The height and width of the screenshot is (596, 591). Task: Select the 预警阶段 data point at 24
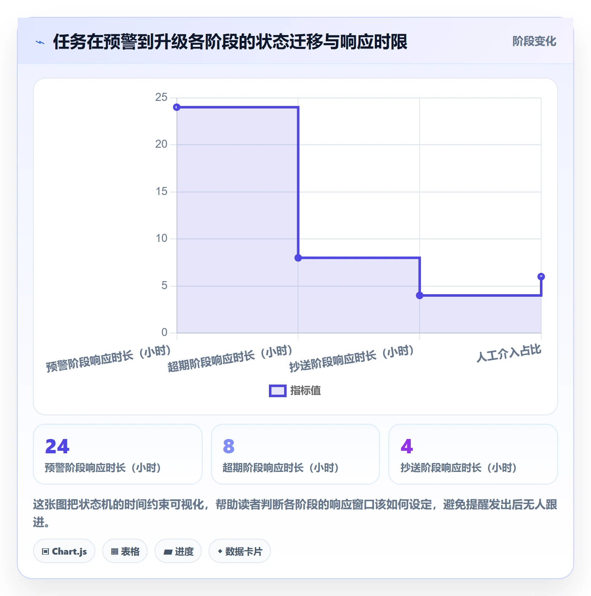click(177, 107)
